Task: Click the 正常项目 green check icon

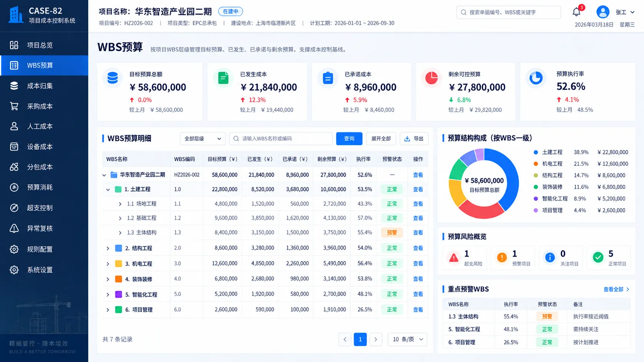Action: click(598, 258)
